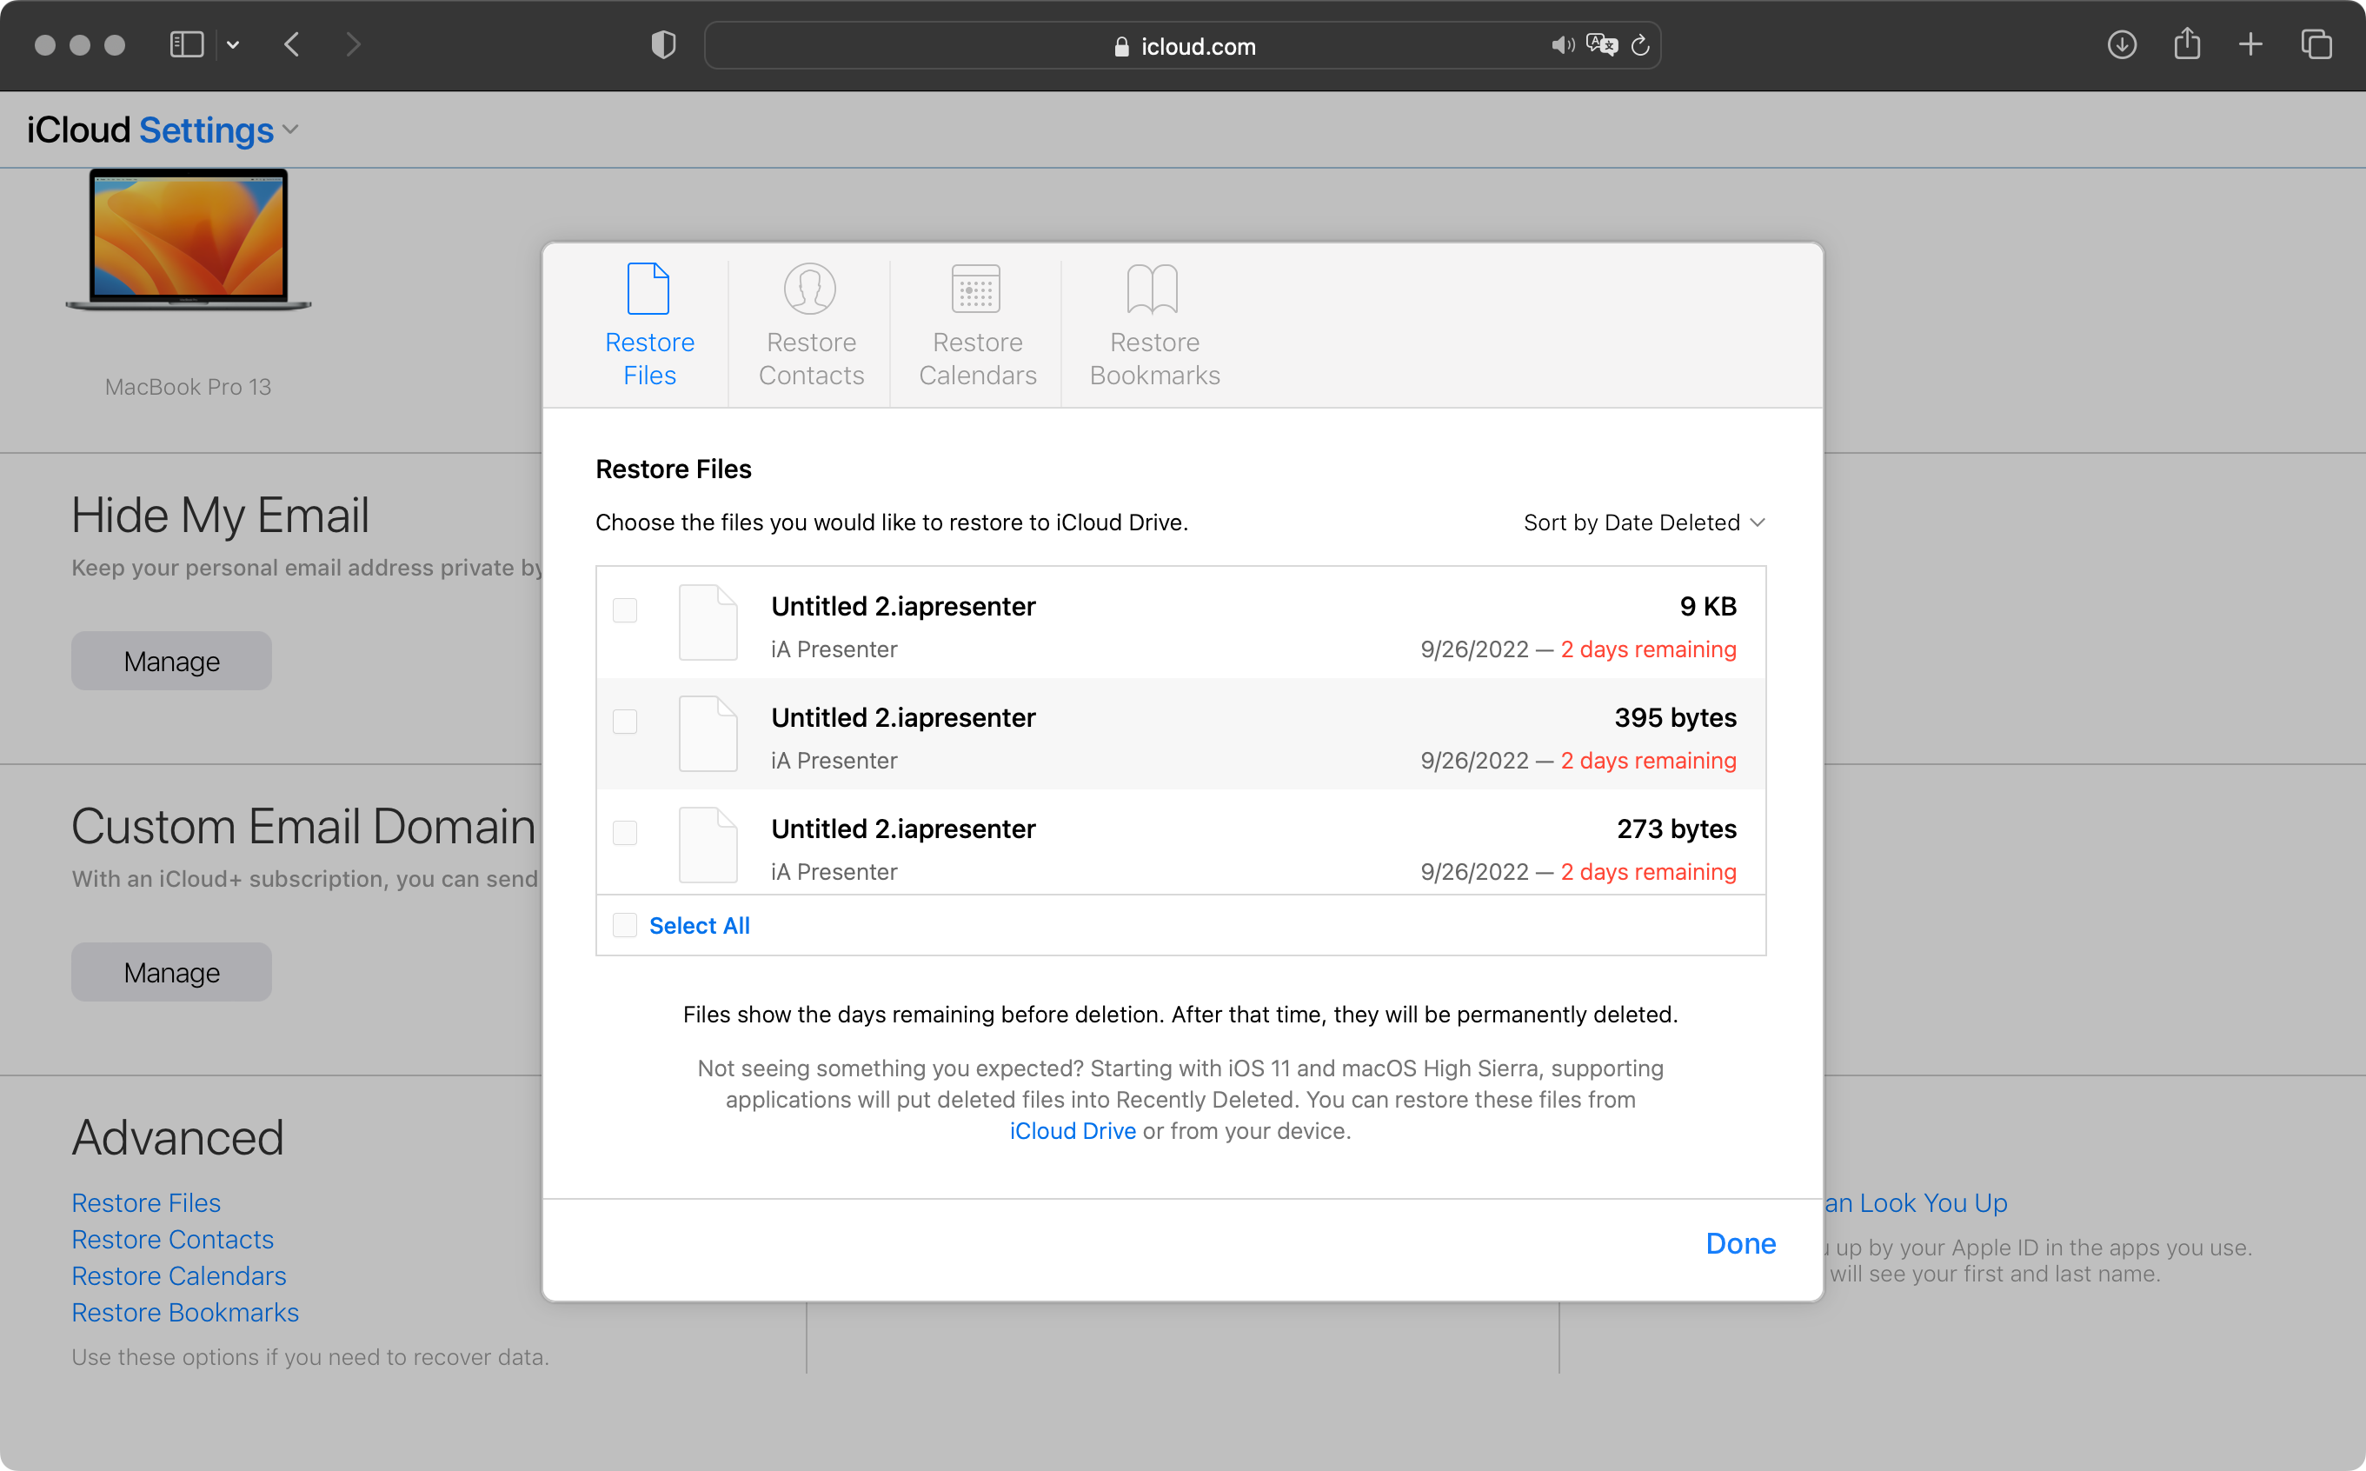The image size is (2366, 1471).
Task: Switch to the Restore Calendars tab
Action: (977, 325)
